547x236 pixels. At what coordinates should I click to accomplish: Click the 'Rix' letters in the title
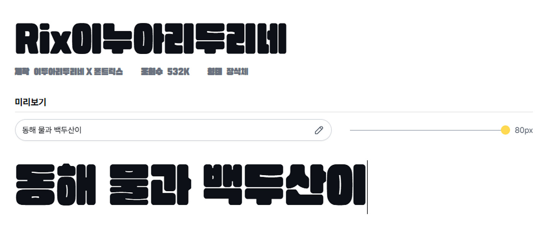[x=42, y=39]
